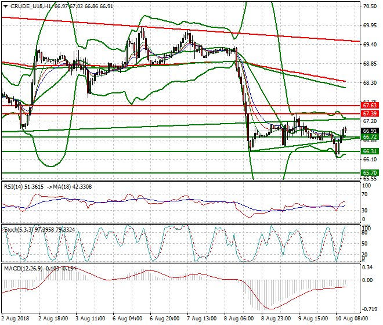Select the green 65.70 price level tag

[x=370, y=172]
